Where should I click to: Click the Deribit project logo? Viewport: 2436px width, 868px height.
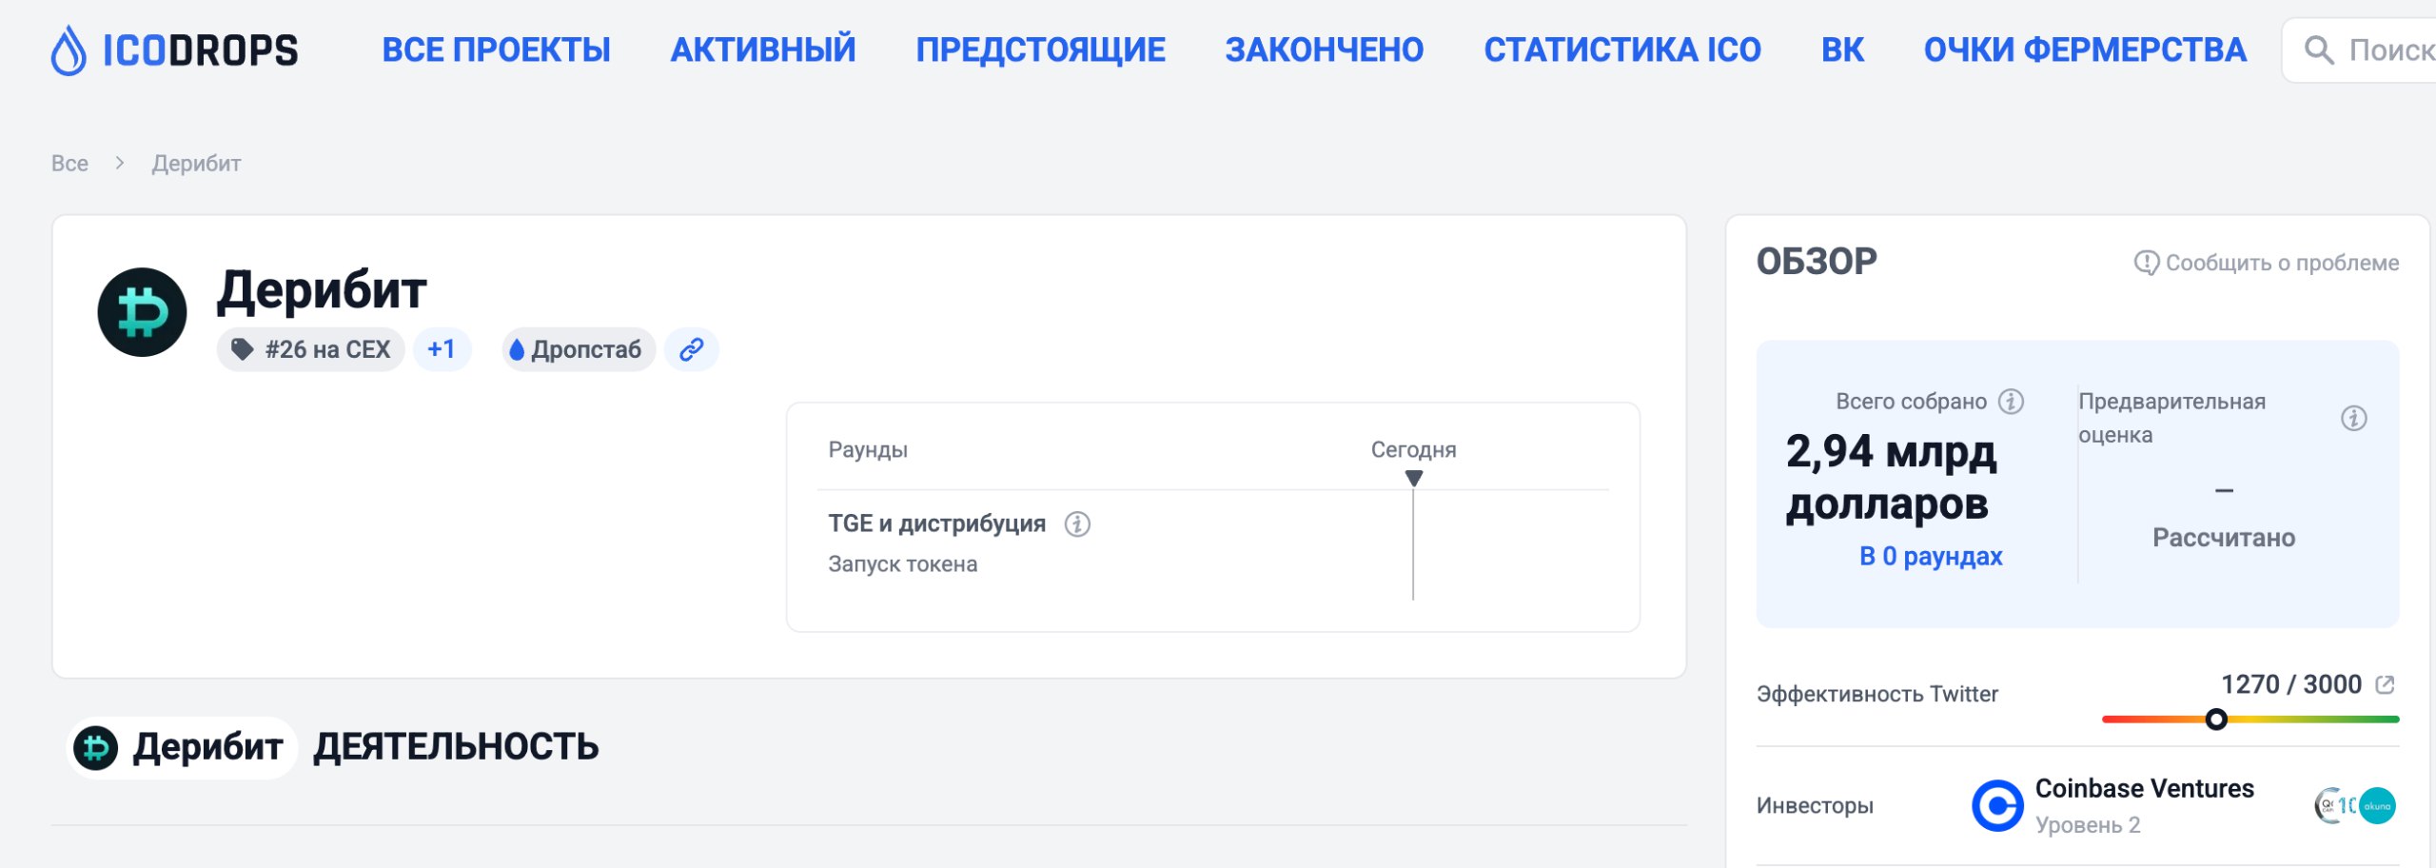point(143,312)
